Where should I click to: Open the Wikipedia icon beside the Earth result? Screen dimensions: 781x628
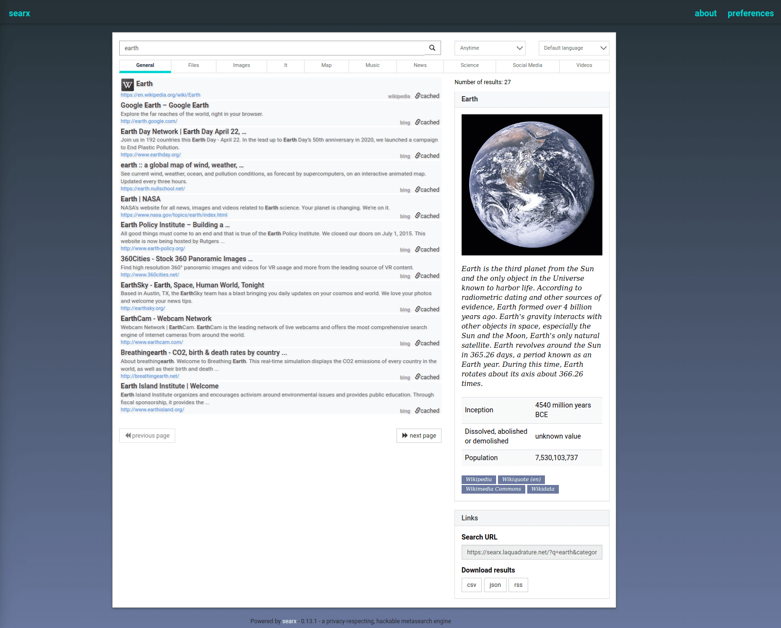click(x=127, y=85)
